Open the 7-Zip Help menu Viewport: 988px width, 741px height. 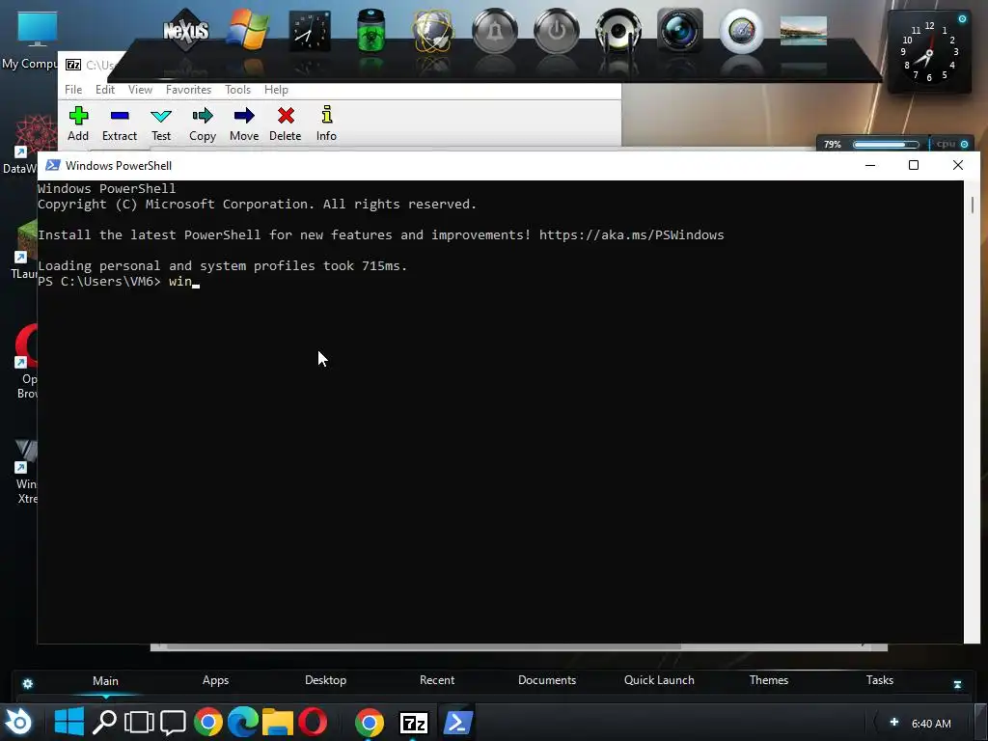point(276,90)
